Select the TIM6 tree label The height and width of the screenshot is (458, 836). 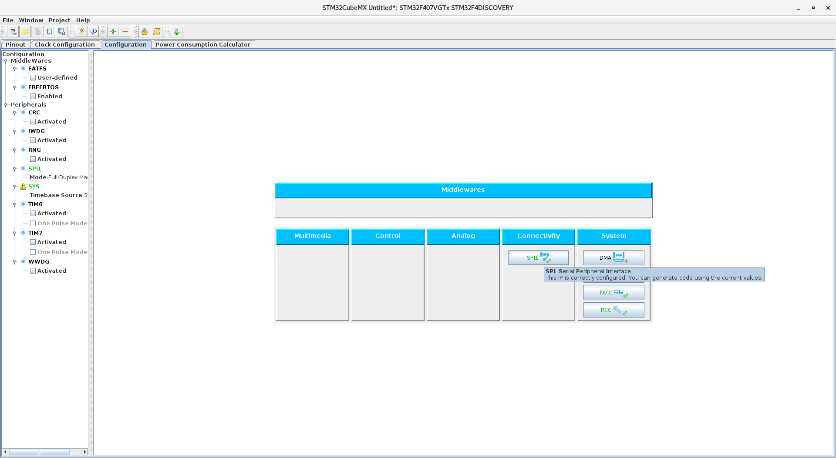point(35,204)
